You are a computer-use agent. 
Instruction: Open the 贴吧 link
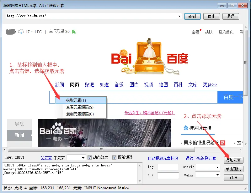(89, 84)
